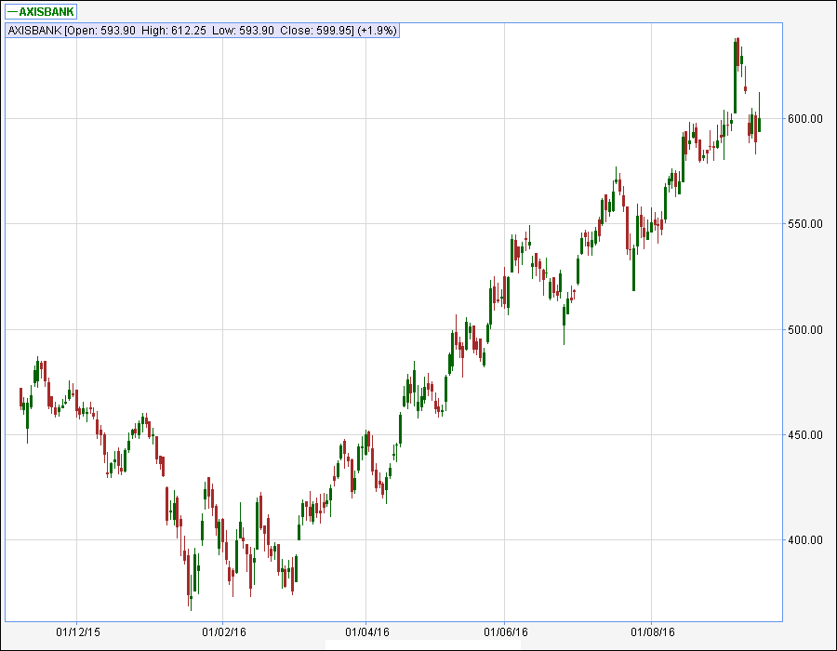Image resolution: width=837 pixels, height=651 pixels.
Task: Click the Close: 599.95 value
Action: pyautogui.click(x=317, y=31)
